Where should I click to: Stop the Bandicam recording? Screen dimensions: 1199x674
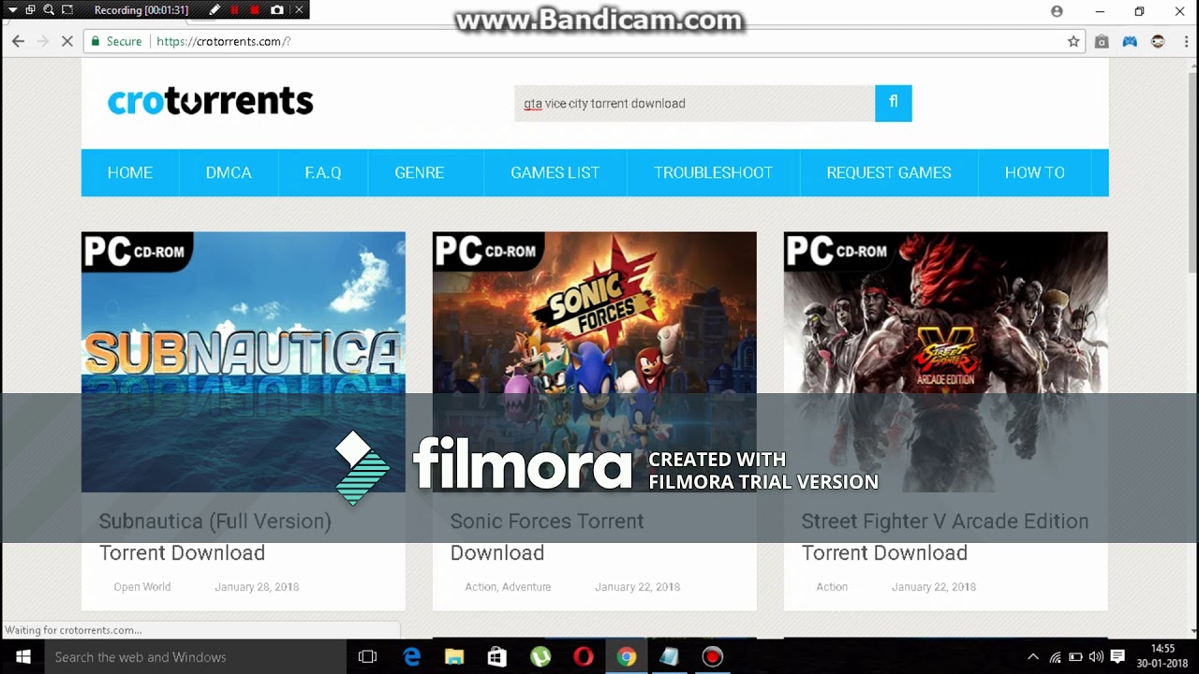255,10
